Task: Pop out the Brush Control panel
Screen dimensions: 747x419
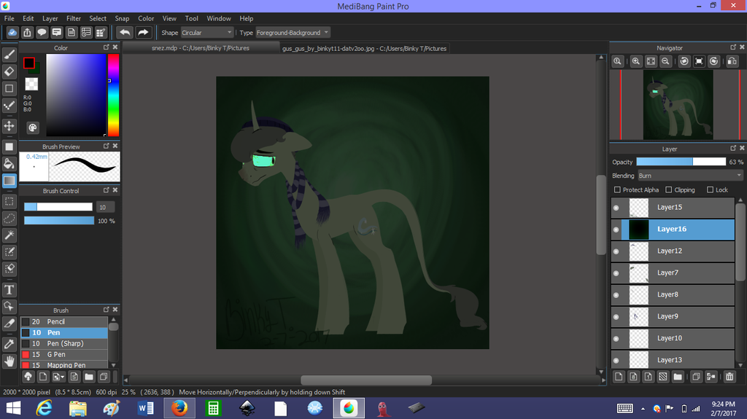Action: pos(107,190)
